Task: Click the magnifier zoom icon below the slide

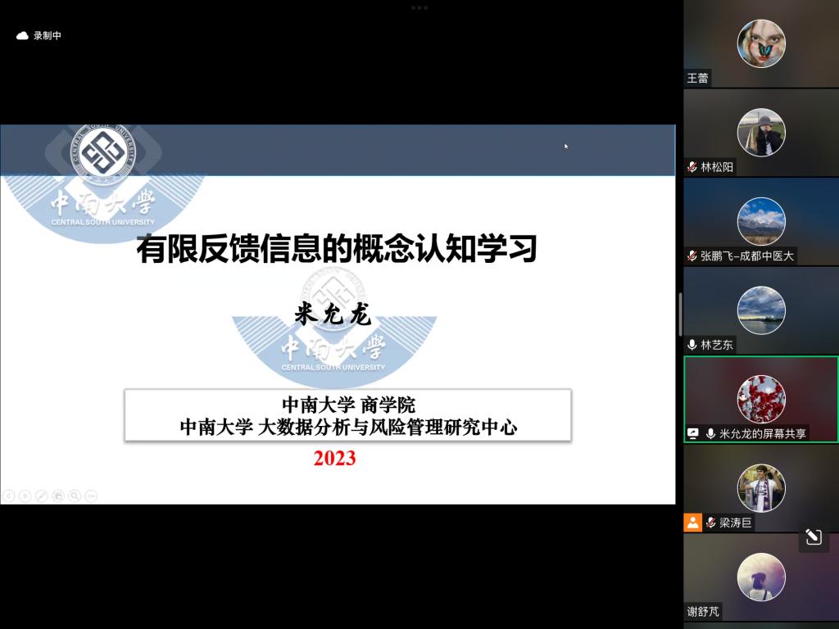Action: (74, 494)
